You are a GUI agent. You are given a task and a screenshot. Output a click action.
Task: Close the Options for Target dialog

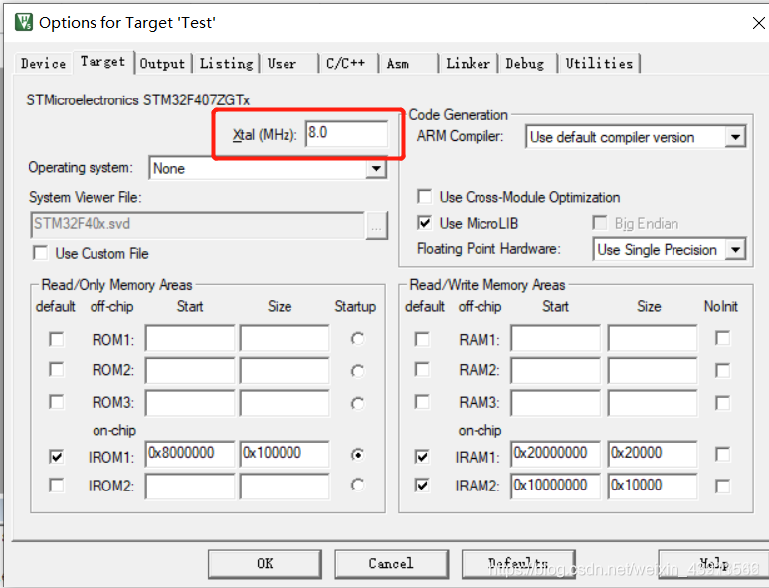coord(759,23)
